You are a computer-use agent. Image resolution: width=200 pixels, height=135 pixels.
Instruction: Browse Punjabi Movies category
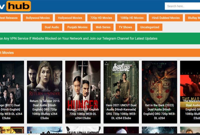[x=77, y=27]
